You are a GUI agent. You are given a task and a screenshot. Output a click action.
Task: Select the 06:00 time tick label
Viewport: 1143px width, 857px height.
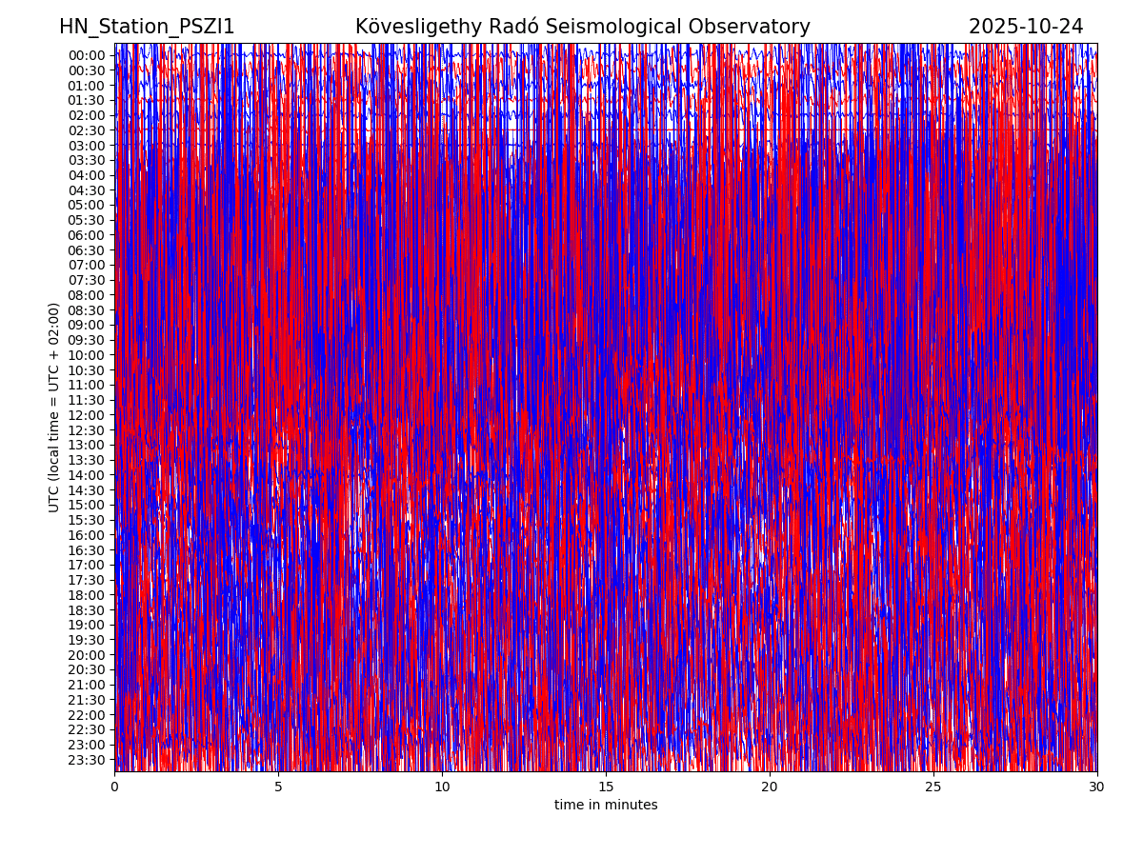[86, 235]
